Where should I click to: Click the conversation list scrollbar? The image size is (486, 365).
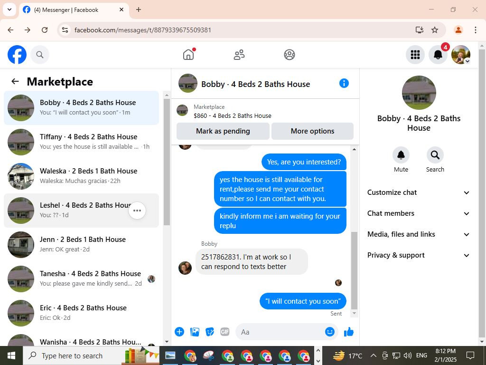coord(167,162)
